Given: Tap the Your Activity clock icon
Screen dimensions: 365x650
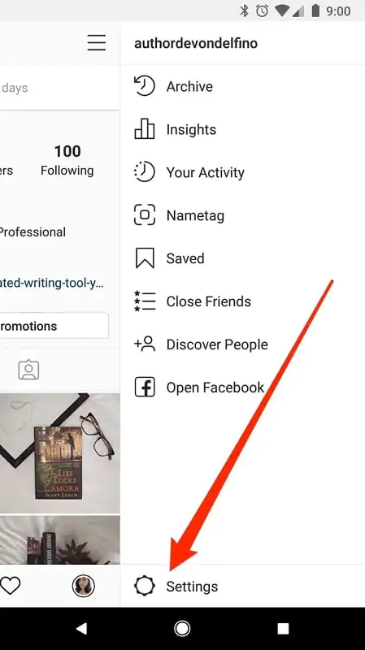Looking at the screenshot, I should pos(145,172).
